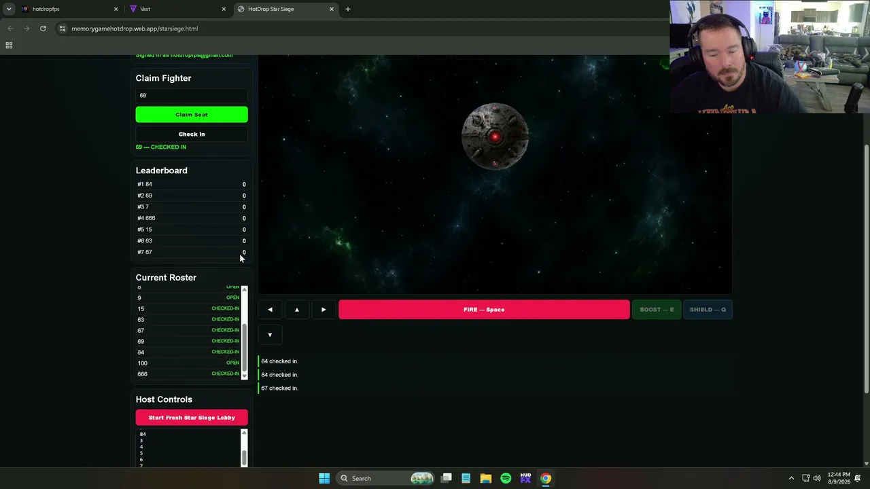Viewport: 870px width, 489px height.
Task: Click Start Fresh Star Siege Lobby
Action: pyautogui.click(x=192, y=418)
